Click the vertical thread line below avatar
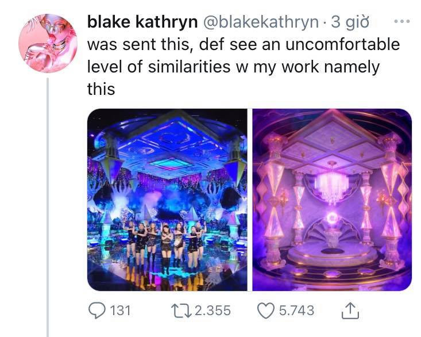Image resolution: width=421 pixels, height=337 pixels. click(48, 201)
